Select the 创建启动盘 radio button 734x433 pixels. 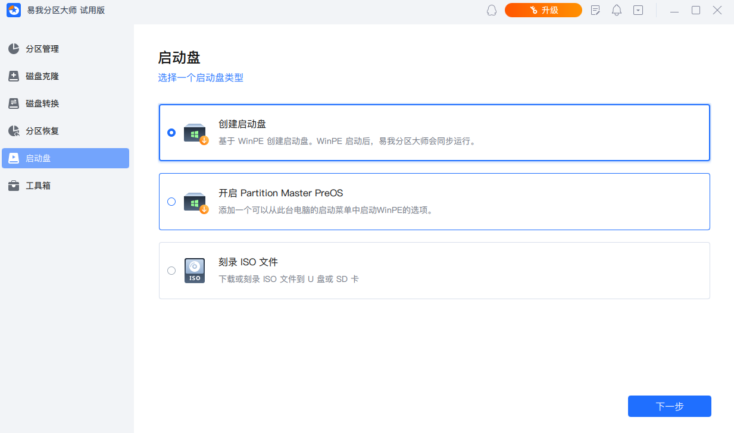171,133
